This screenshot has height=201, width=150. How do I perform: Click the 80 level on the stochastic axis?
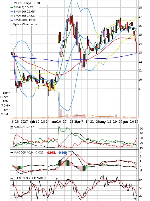point(141,181)
